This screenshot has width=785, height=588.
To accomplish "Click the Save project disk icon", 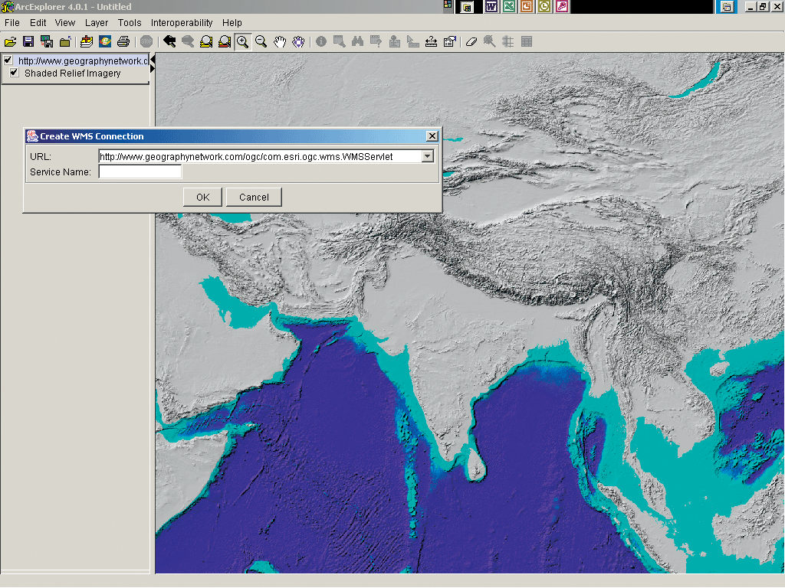I will tap(28, 41).
